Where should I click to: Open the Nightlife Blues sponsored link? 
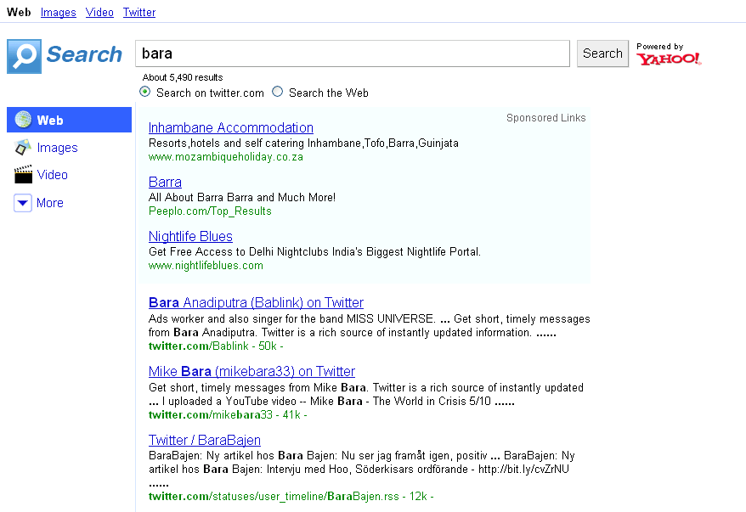coord(190,236)
